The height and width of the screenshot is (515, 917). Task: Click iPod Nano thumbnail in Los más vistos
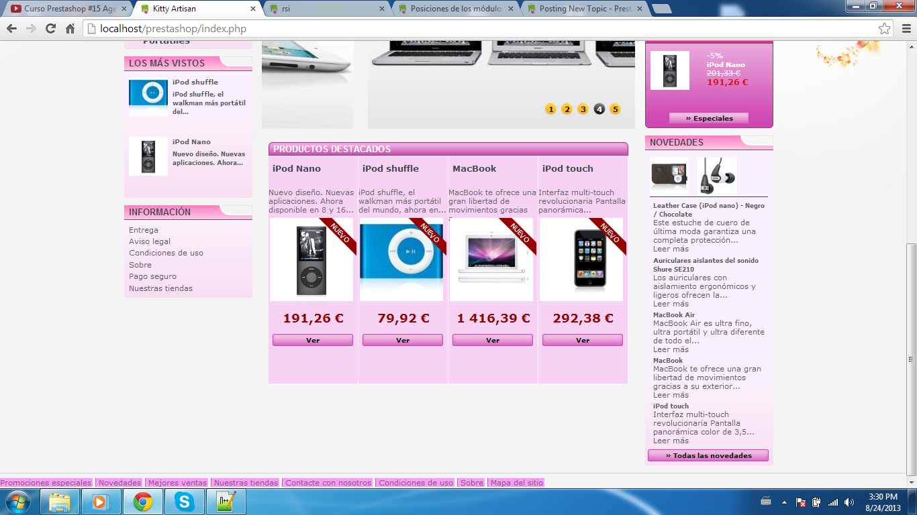pyautogui.click(x=148, y=156)
